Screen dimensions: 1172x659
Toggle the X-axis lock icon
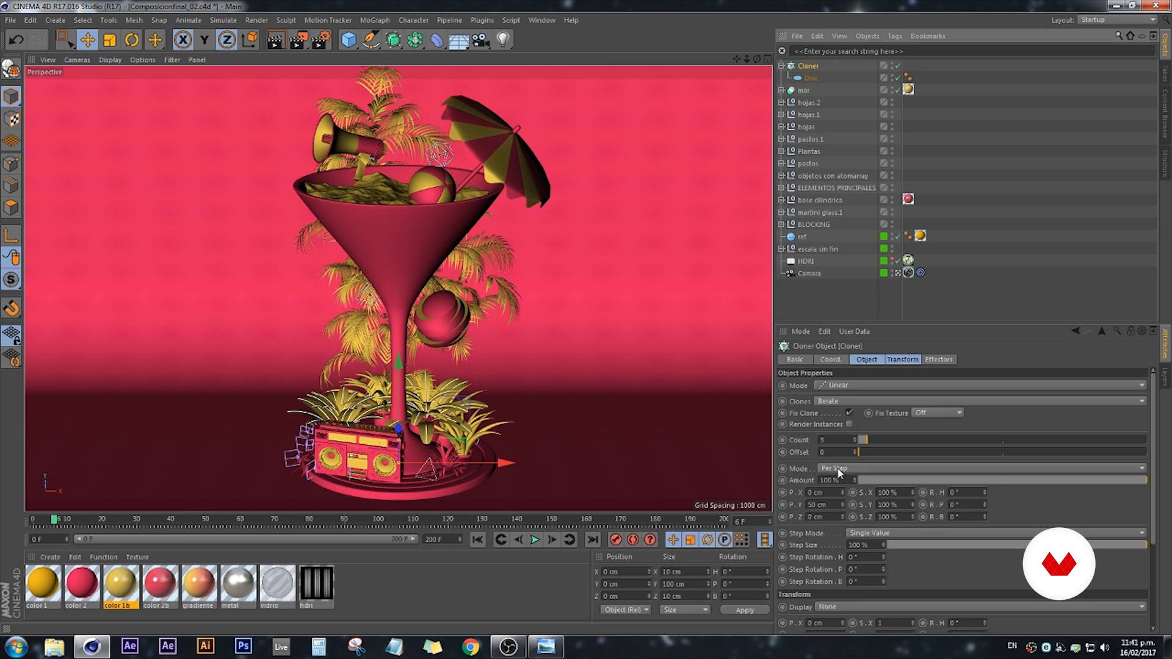(x=183, y=40)
